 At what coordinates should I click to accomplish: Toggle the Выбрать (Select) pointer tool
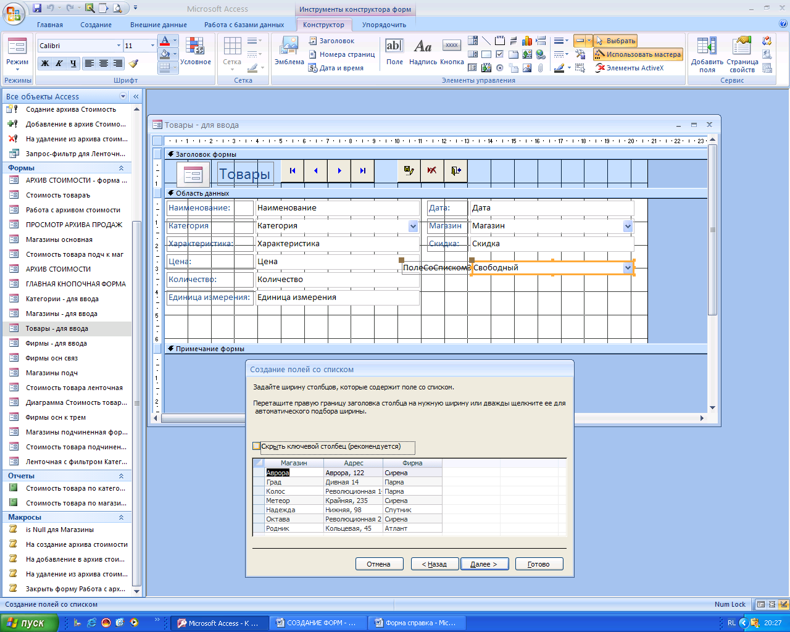[x=615, y=41]
